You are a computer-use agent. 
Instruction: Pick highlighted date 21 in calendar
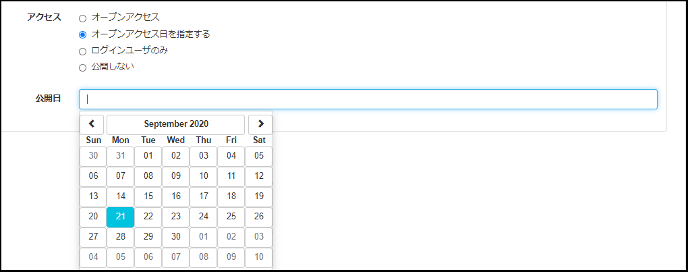point(121,217)
